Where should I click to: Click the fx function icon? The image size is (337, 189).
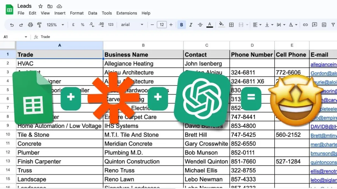coord(36,37)
